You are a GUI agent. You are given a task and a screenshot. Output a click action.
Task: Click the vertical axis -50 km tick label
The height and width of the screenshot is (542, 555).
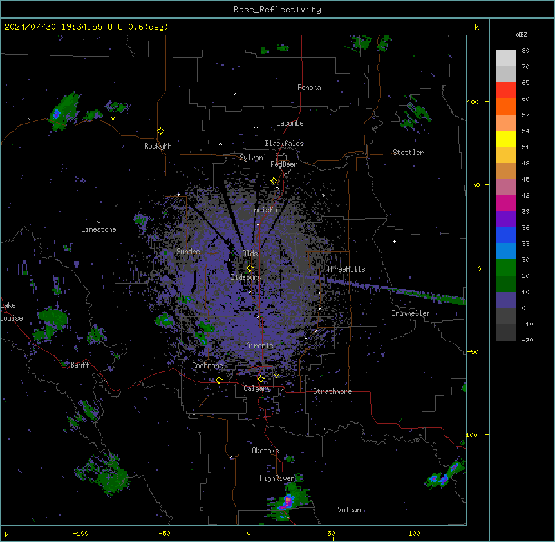tap(473, 351)
